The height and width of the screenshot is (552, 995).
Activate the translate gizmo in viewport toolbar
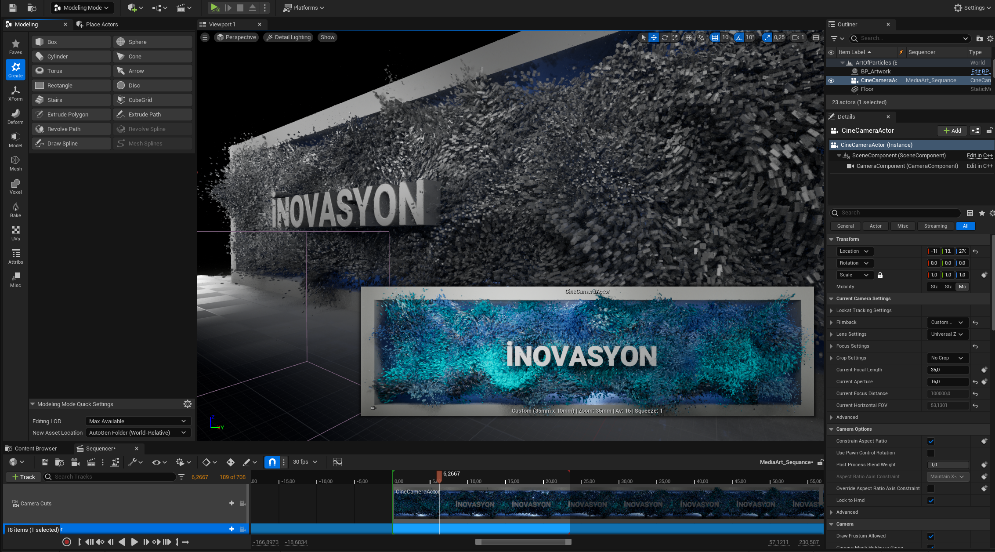click(654, 37)
